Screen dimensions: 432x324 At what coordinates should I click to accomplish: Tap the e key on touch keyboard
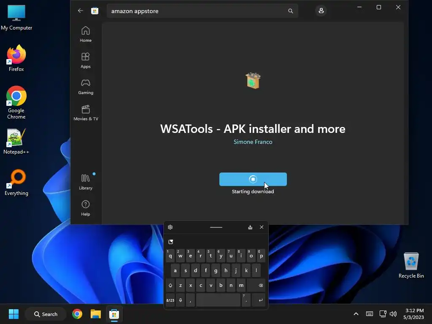tap(190, 256)
